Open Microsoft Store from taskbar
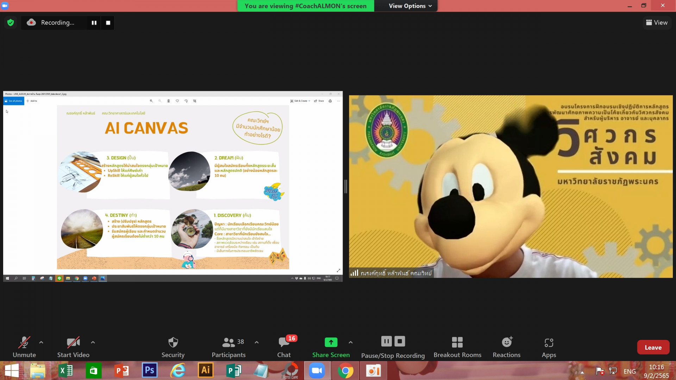 93,370
